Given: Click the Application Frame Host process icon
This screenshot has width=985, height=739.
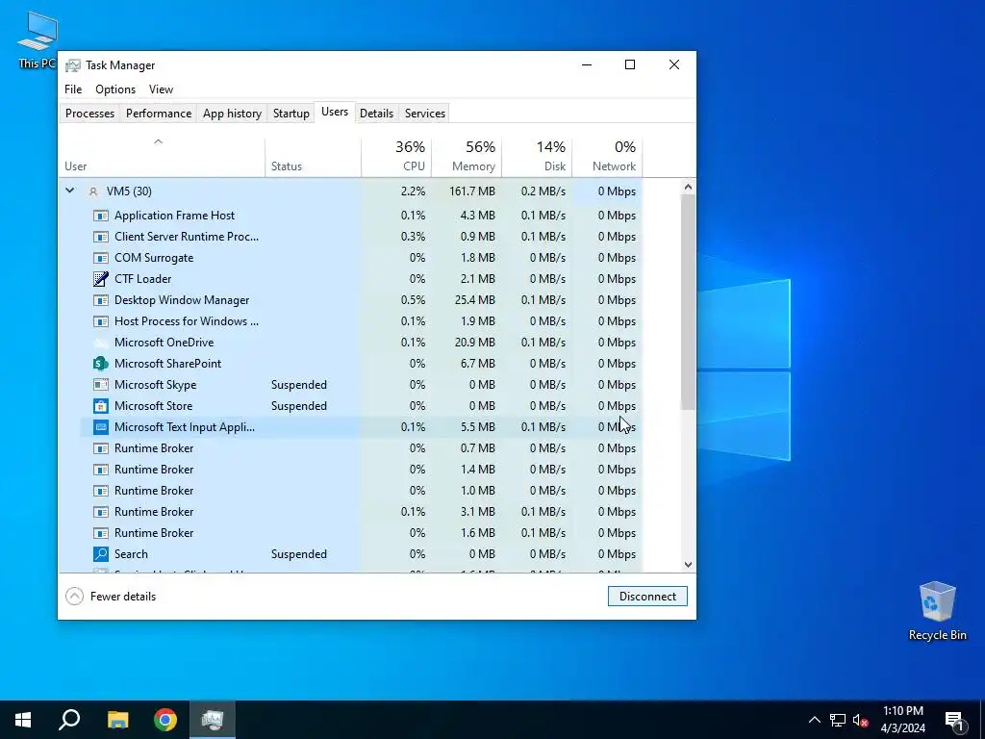Looking at the screenshot, I should click(100, 216).
